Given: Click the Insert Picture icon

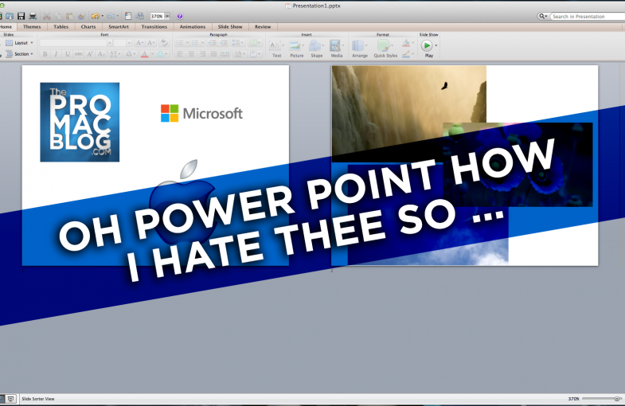Looking at the screenshot, I should pos(295,45).
